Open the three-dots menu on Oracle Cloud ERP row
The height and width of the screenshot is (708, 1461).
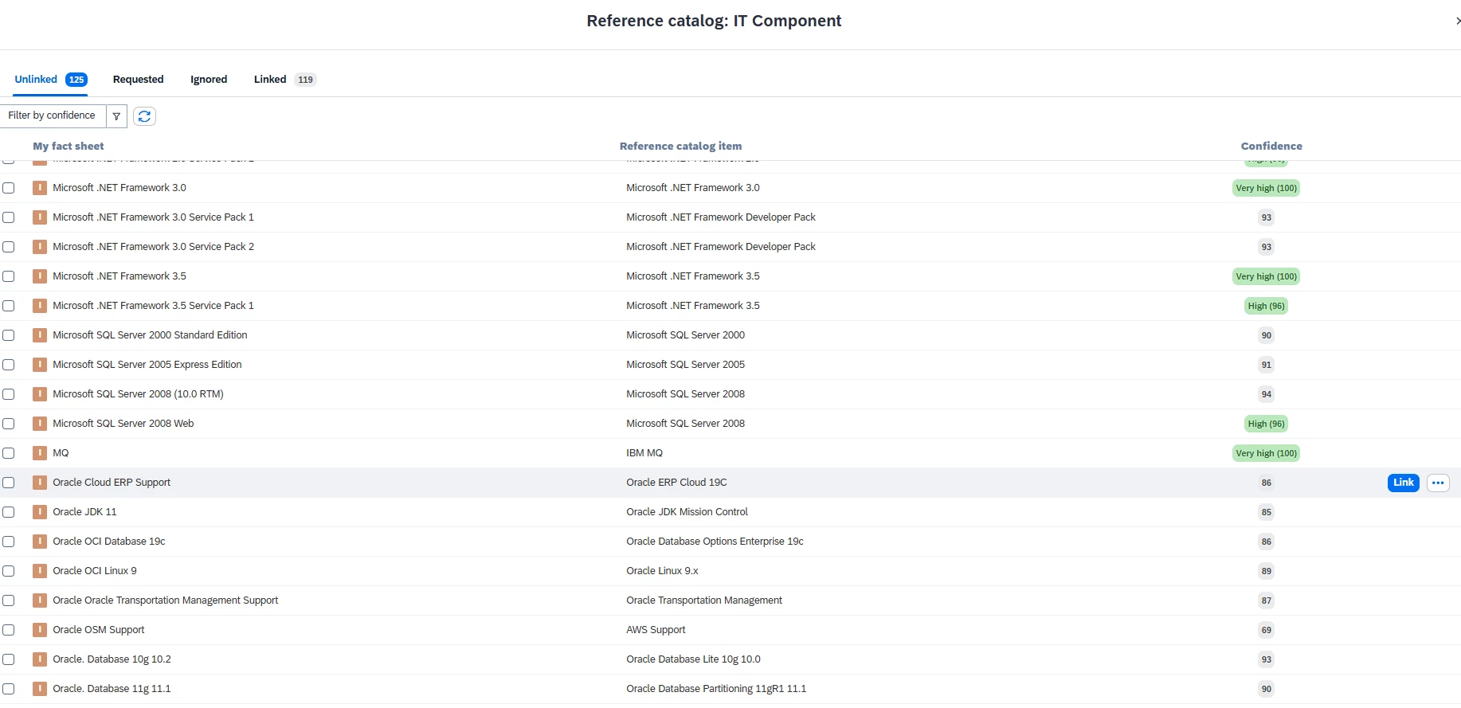[x=1438, y=483]
